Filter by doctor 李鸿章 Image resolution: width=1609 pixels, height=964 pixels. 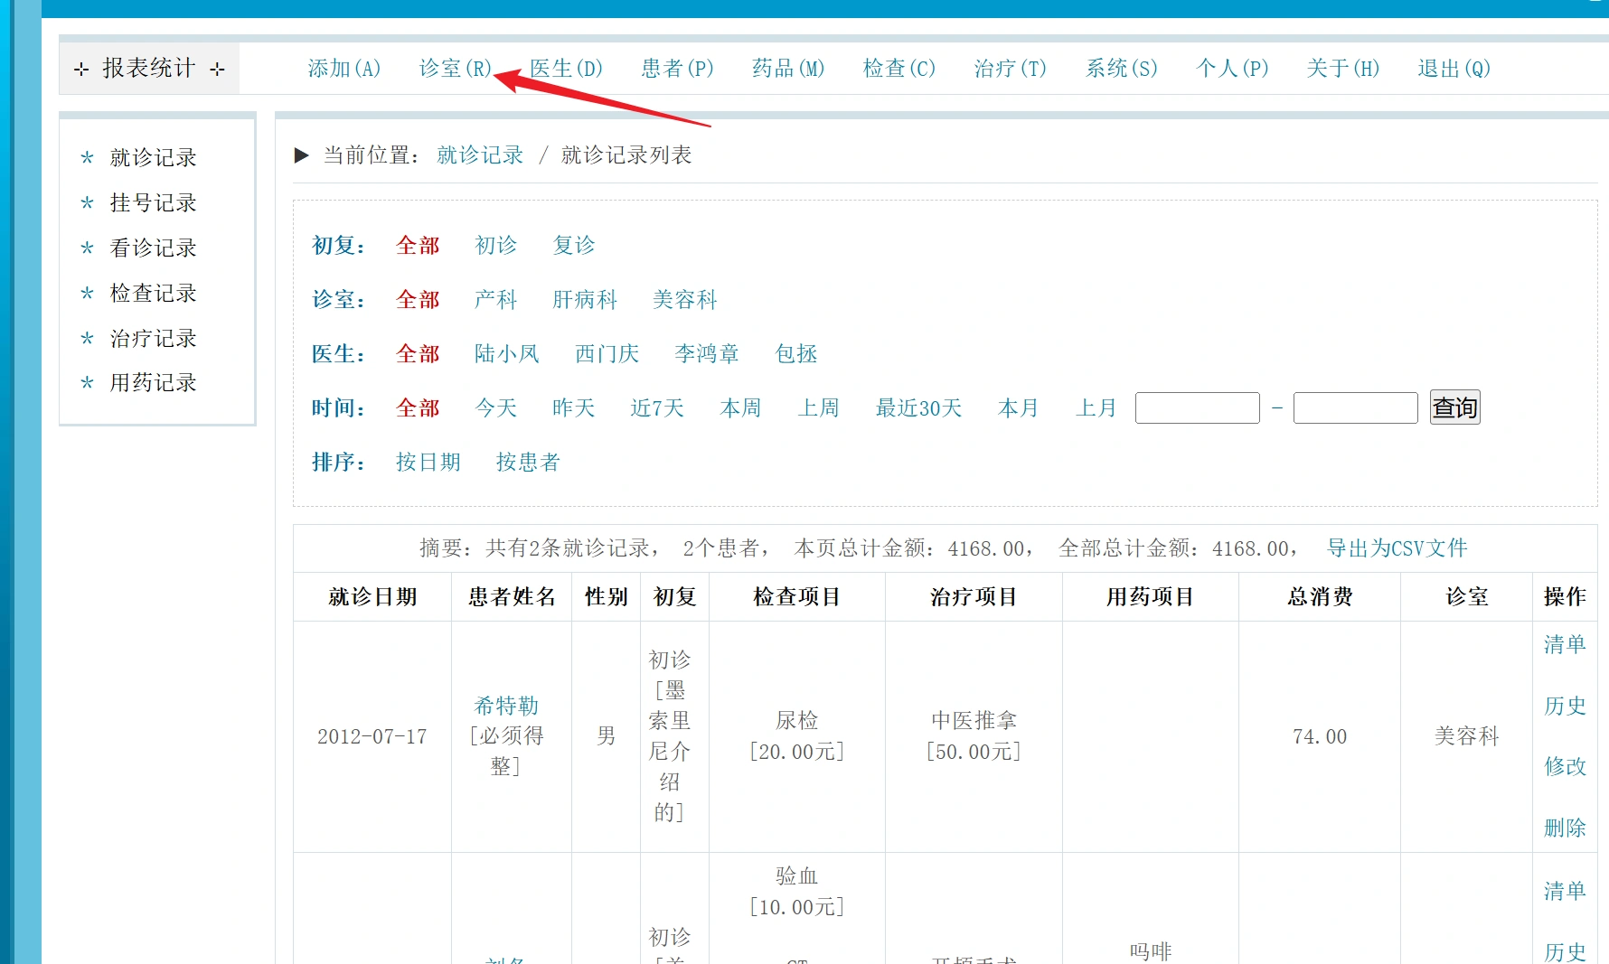click(x=706, y=354)
